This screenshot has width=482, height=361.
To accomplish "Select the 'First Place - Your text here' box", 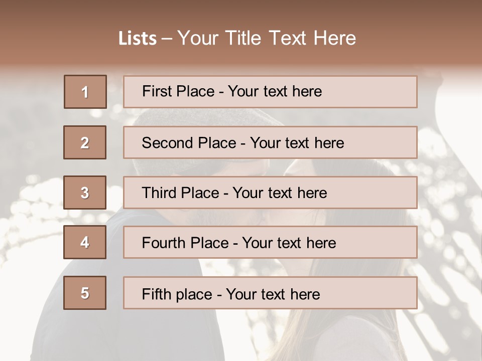I will point(270,92).
